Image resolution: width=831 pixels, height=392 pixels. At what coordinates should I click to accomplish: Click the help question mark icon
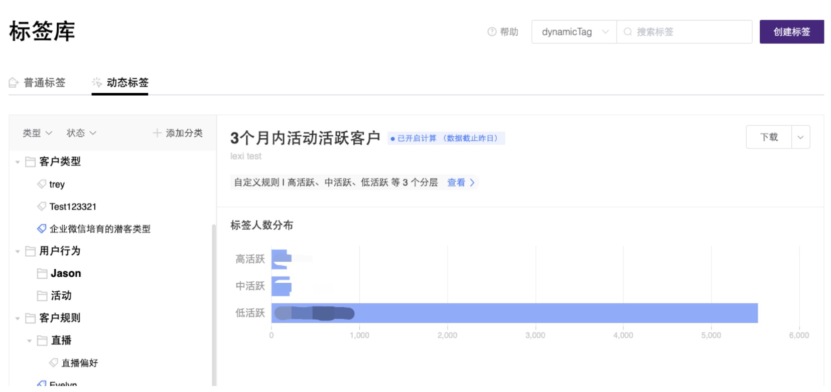pos(492,32)
